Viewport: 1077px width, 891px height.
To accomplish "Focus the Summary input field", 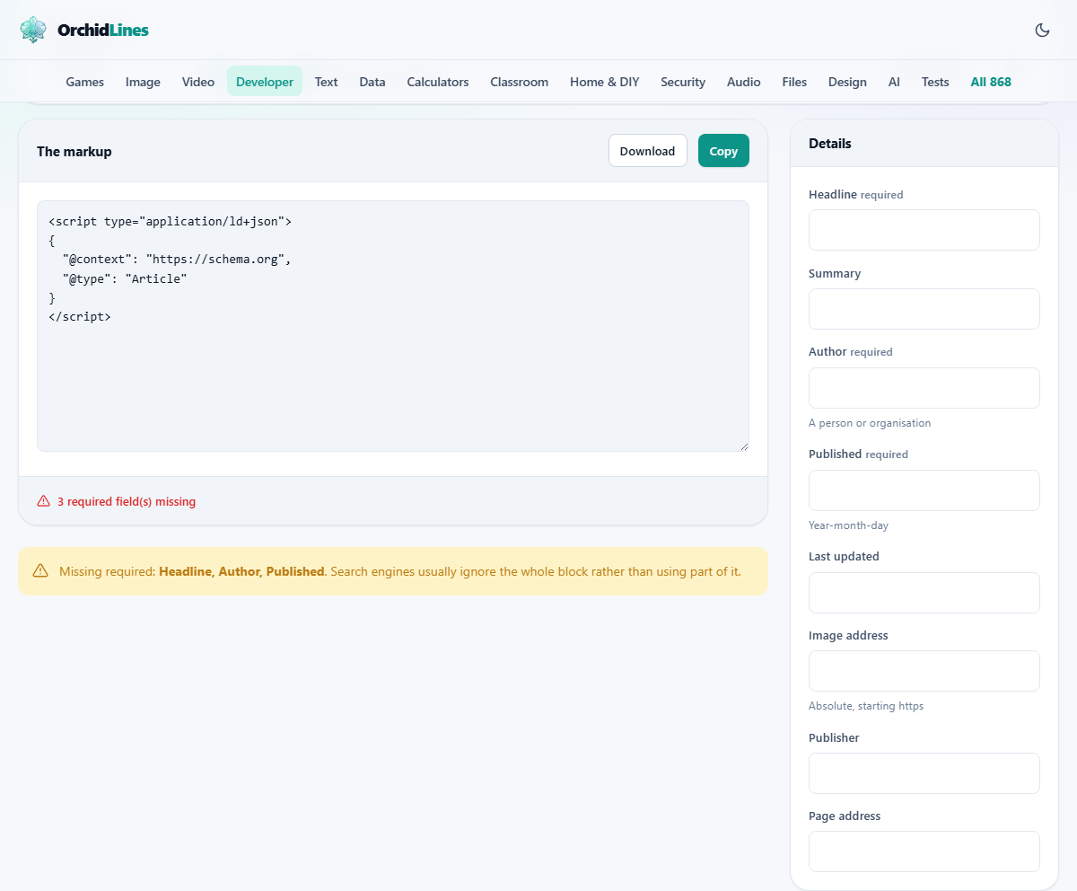I will point(924,309).
